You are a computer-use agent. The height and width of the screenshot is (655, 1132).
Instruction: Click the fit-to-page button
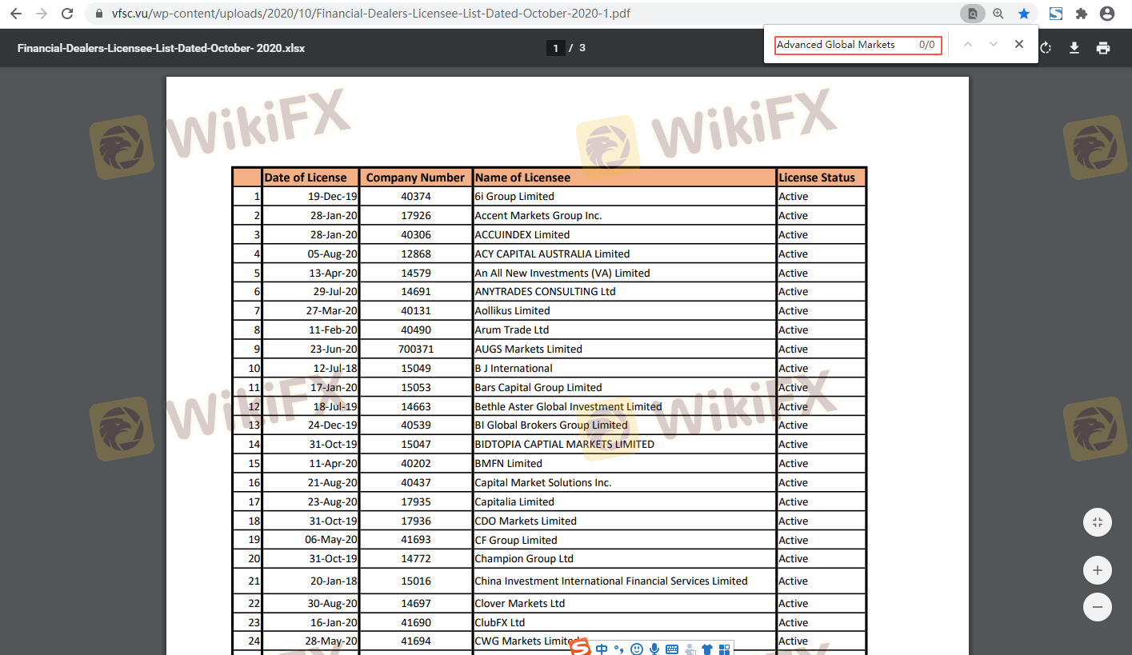coord(1098,522)
